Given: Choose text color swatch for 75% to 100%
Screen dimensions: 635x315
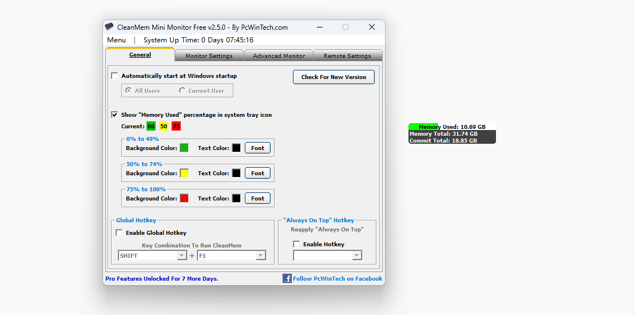Looking at the screenshot, I should [236, 198].
